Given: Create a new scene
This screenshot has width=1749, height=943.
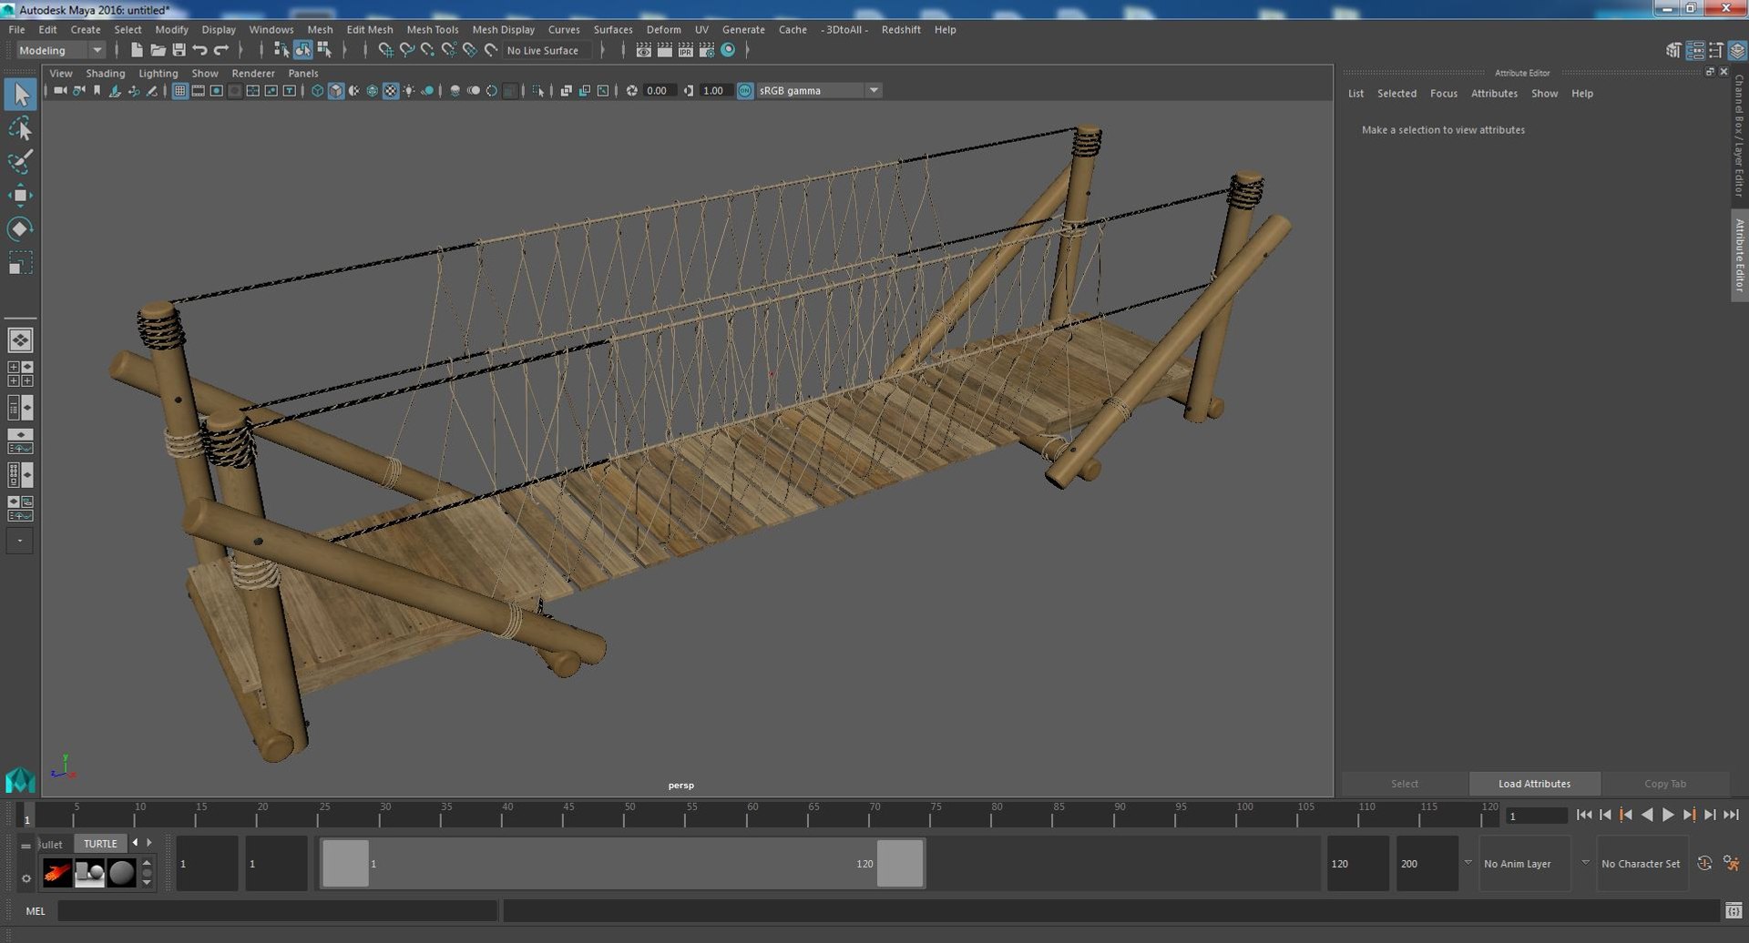Looking at the screenshot, I should click(x=137, y=50).
